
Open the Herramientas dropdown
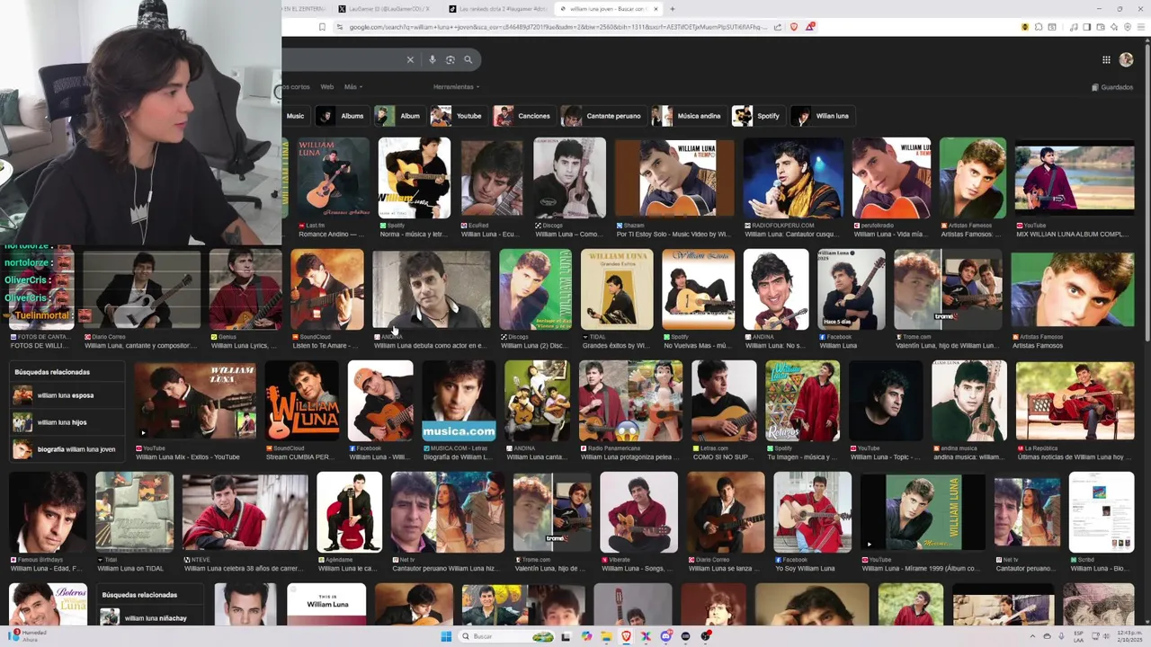456,87
